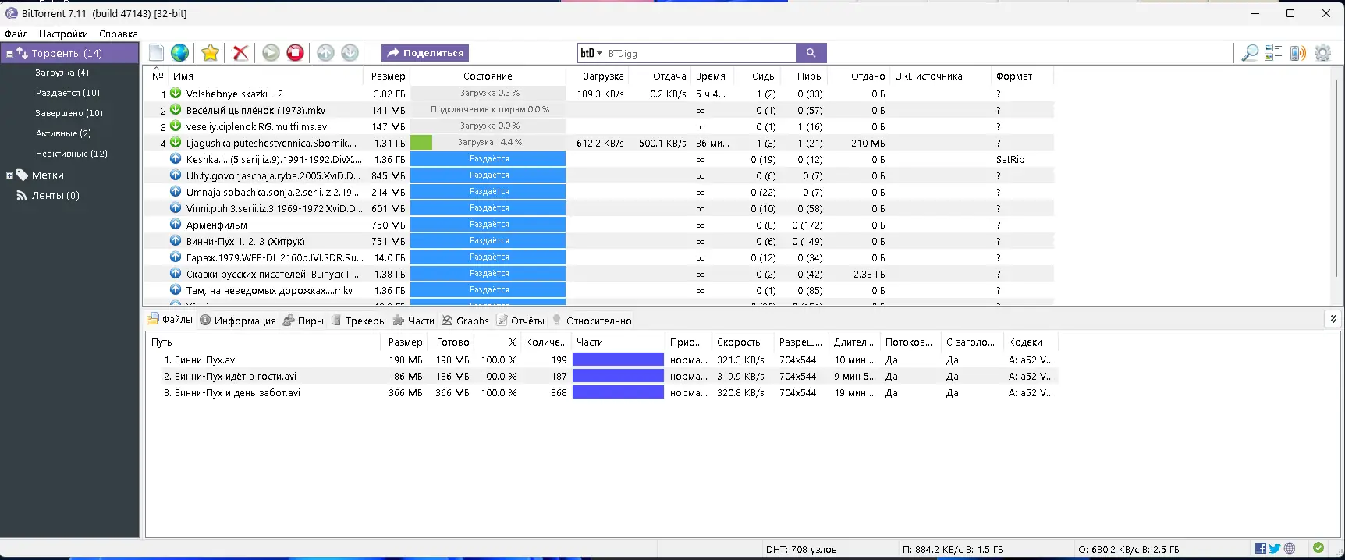The height and width of the screenshot is (560, 1345).
Task: Open the remote phone access icon
Action: click(1297, 53)
